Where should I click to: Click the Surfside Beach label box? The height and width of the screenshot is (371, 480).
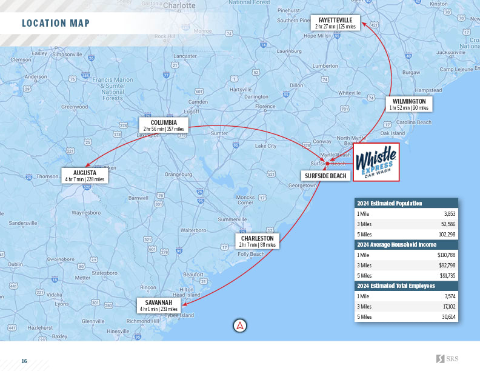(x=325, y=176)
